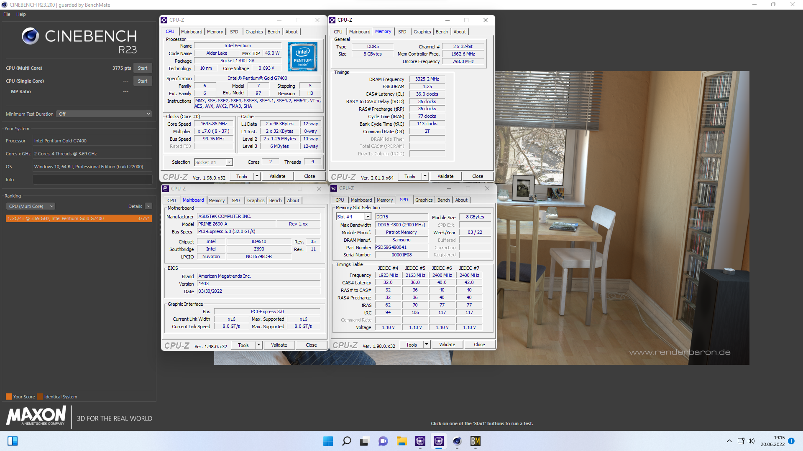The height and width of the screenshot is (451, 803).
Task: Open the Task View taskbar icon
Action: (365, 441)
